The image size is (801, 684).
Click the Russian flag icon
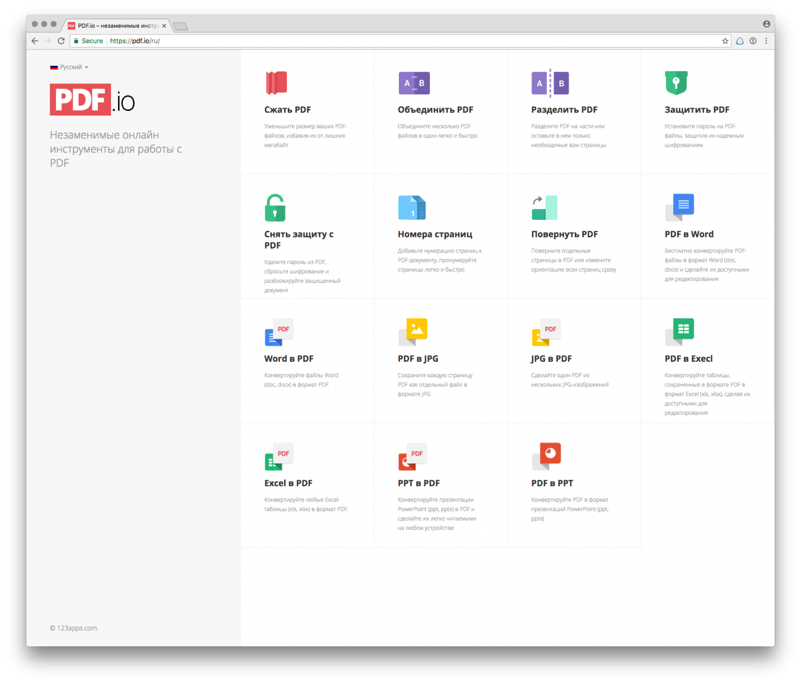point(54,67)
